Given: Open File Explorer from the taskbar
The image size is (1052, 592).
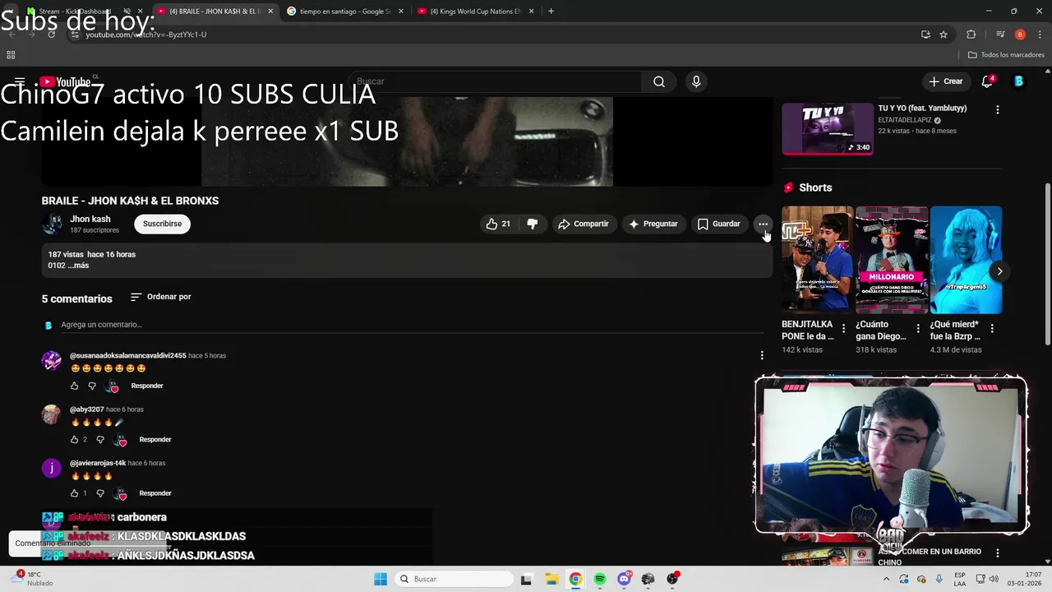Looking at the screenshot, I should tap(551, 579).
